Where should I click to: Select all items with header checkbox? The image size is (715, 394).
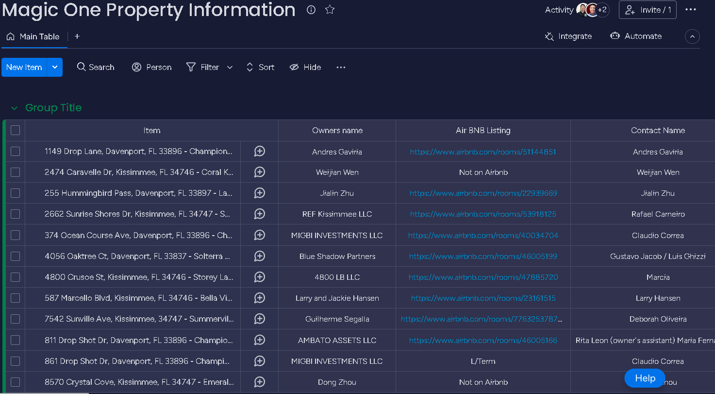[x=16, y=130]
